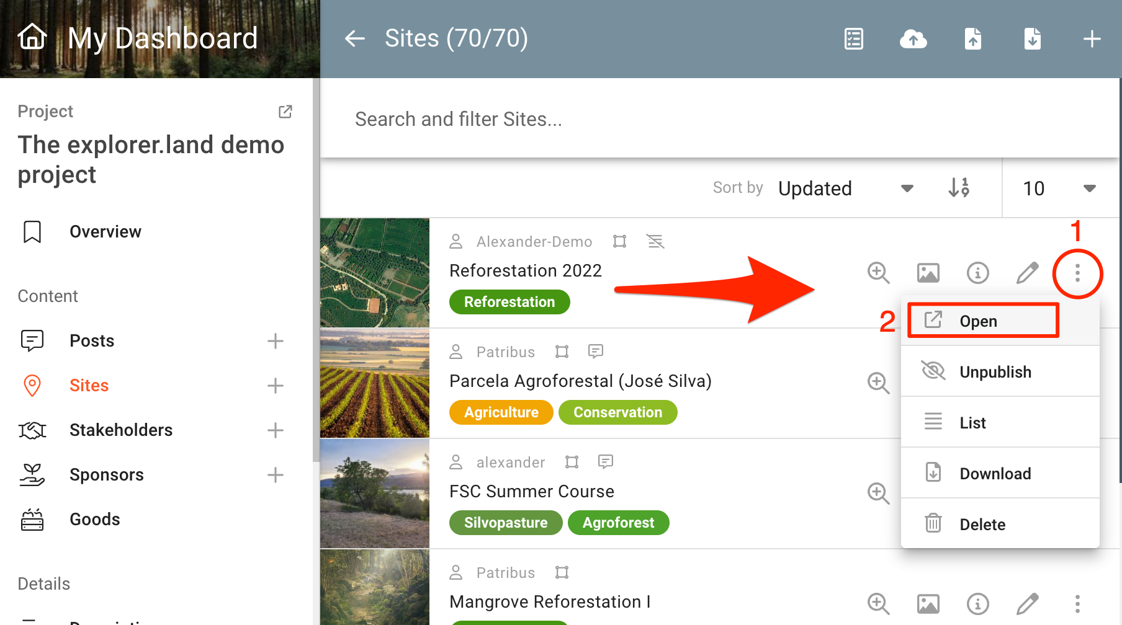Image resolution: width=1122 pixels, height=625 pixels.
Task: Toggle the sort order direction
Action: coord(959,188)
